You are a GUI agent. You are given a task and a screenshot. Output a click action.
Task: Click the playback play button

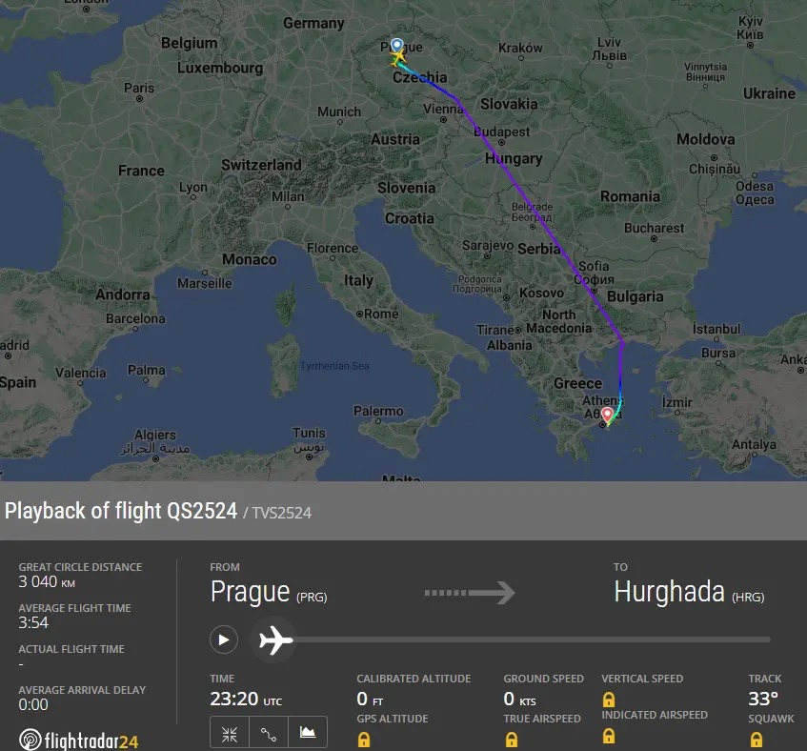pyautogui.click(x=224, y=639)
